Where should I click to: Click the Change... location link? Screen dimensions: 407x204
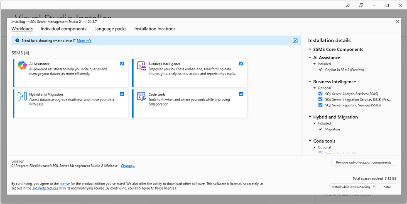tap(127, 166)
